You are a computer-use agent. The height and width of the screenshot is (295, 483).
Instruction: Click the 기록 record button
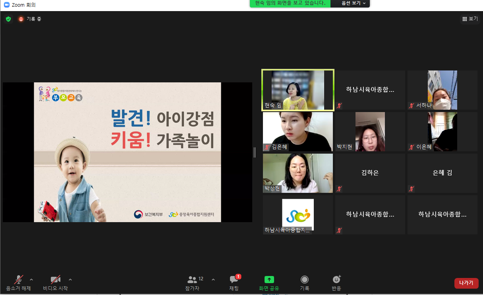[x=305, y=283]
